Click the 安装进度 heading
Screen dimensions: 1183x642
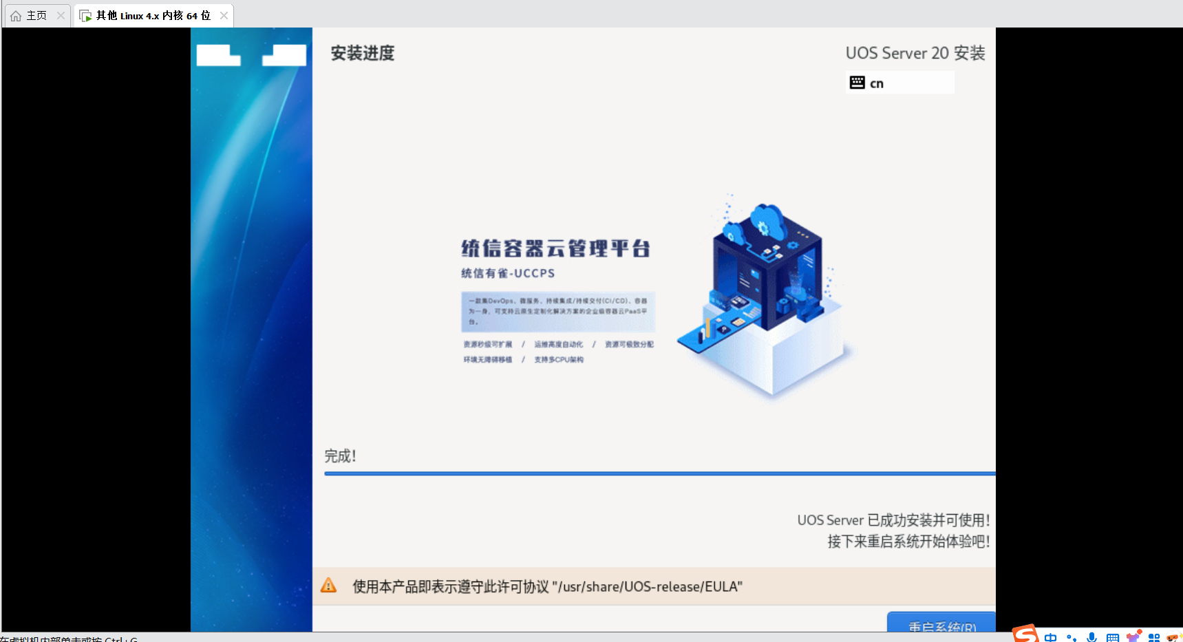[x=363, y=53]
